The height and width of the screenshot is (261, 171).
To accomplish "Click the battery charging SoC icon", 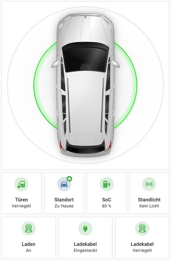I will [x=107, y=184].
